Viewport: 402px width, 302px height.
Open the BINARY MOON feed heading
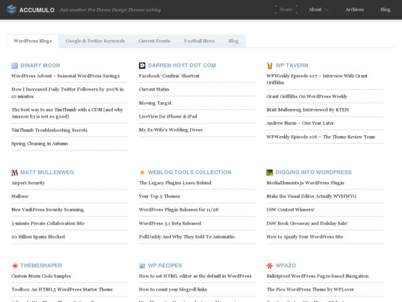[x=40, y=65]
